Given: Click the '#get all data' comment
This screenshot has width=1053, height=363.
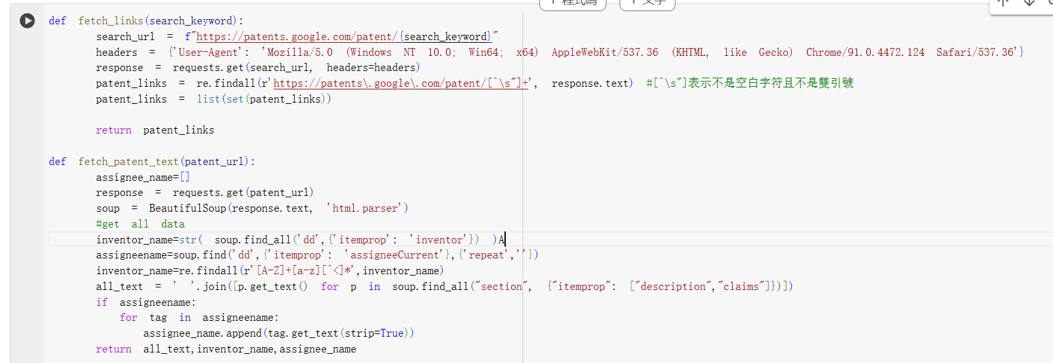Looking at the screenshot, I should coord(140,224).
